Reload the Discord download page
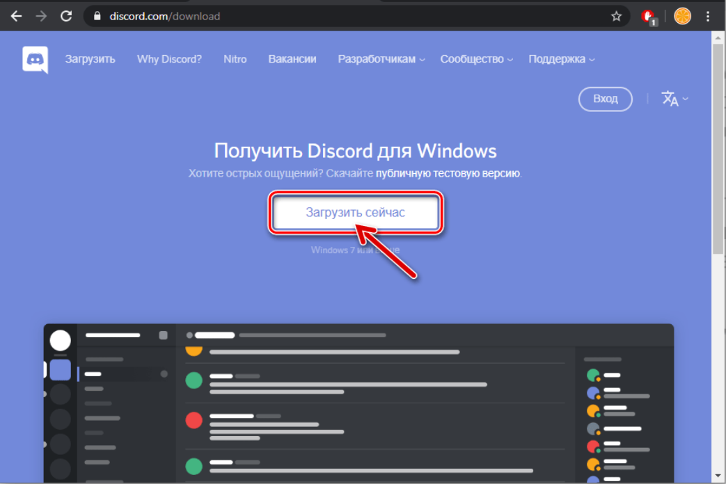 [66, 16]
